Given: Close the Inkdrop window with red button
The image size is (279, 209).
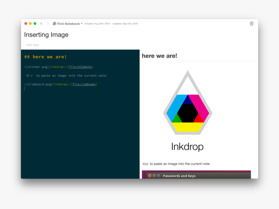Looking at the screenshot, I should coord(26,23).
